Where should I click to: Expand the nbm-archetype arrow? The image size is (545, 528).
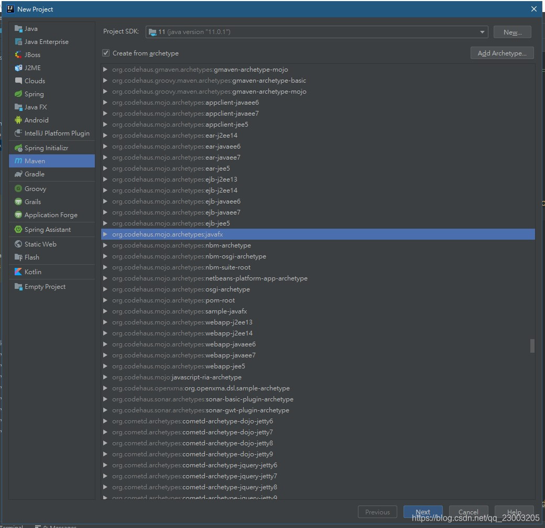(105, 245)
